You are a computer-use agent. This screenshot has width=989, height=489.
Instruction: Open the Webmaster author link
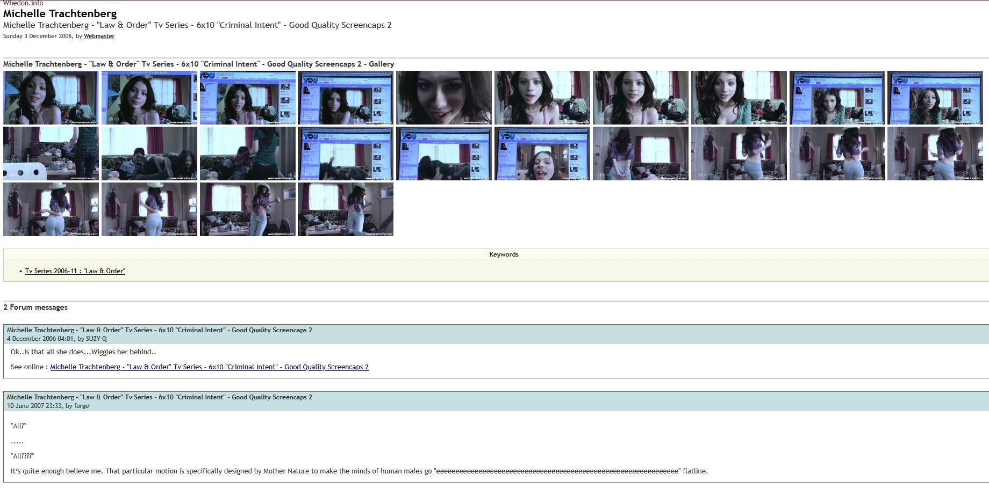coord(99,36)
